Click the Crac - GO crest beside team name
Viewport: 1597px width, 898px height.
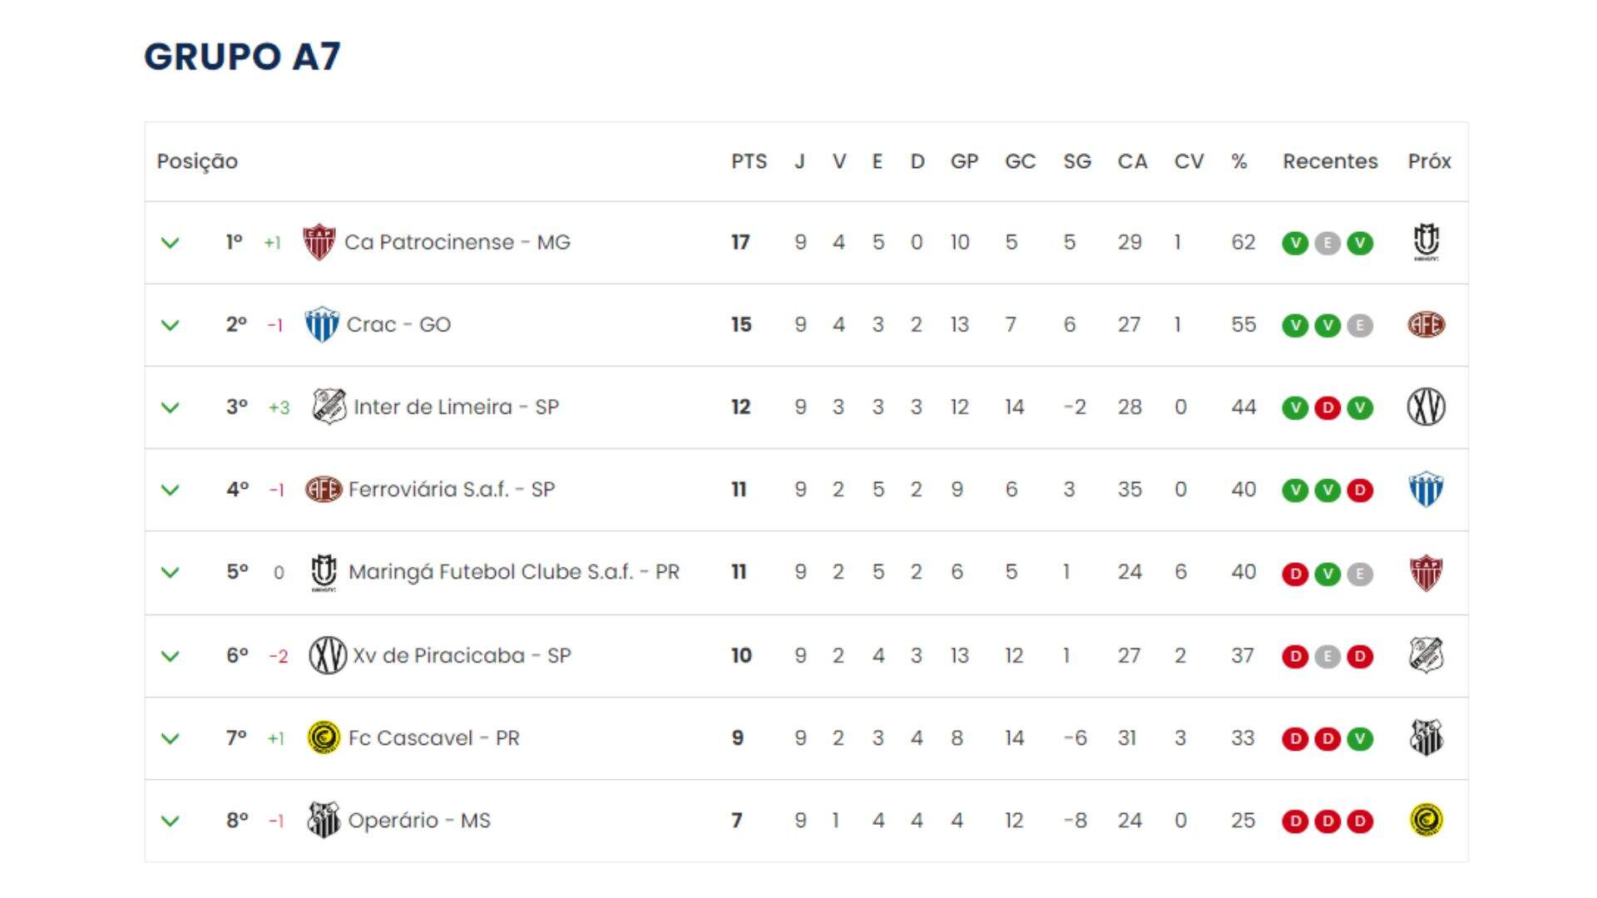point(321,324)
